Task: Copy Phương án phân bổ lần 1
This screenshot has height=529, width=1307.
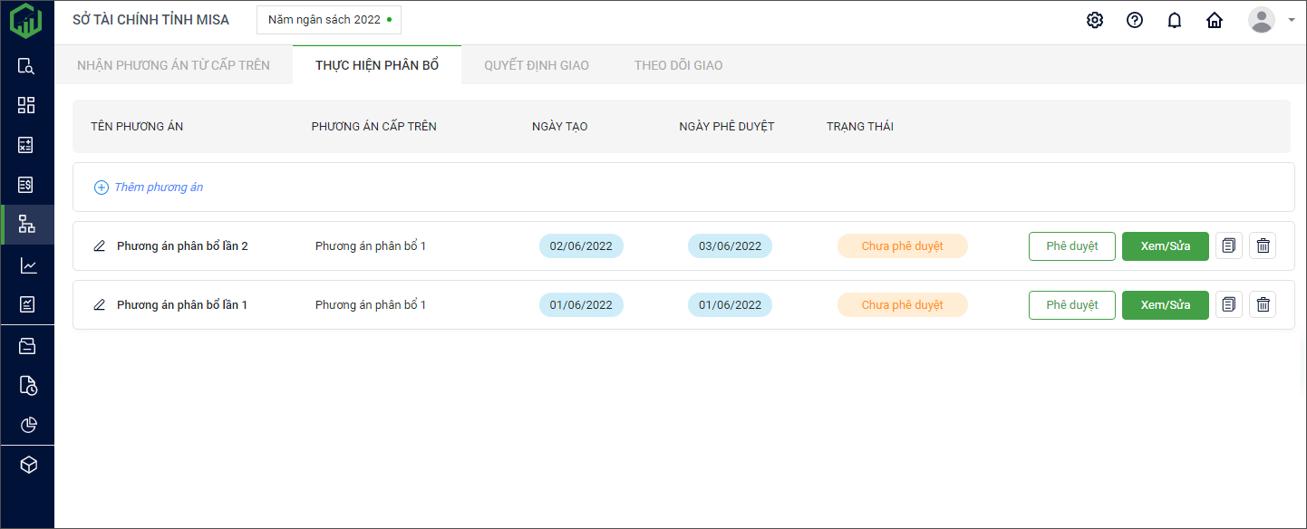Action: click(x=1229, y=305)
